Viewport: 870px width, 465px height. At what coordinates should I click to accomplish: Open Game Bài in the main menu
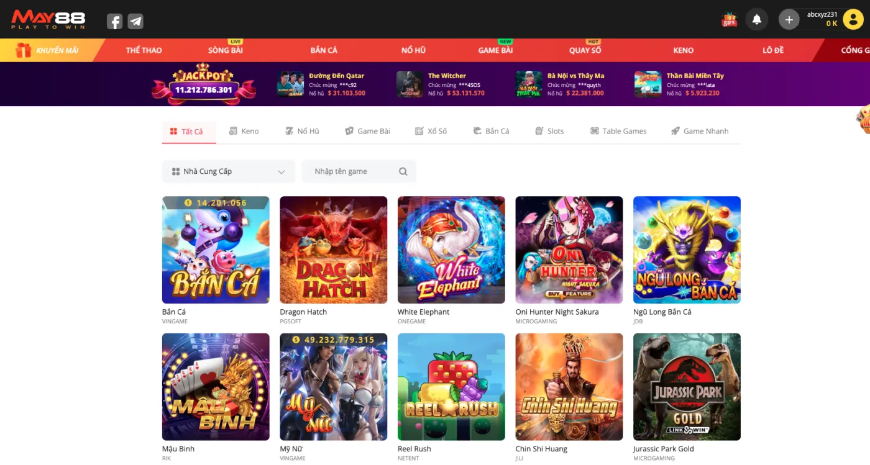495,50
